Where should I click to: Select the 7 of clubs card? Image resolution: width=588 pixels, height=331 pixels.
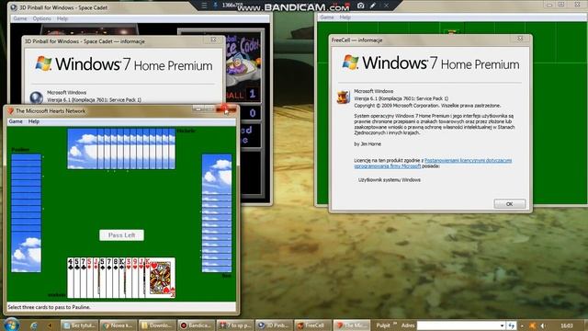[84, 278]
